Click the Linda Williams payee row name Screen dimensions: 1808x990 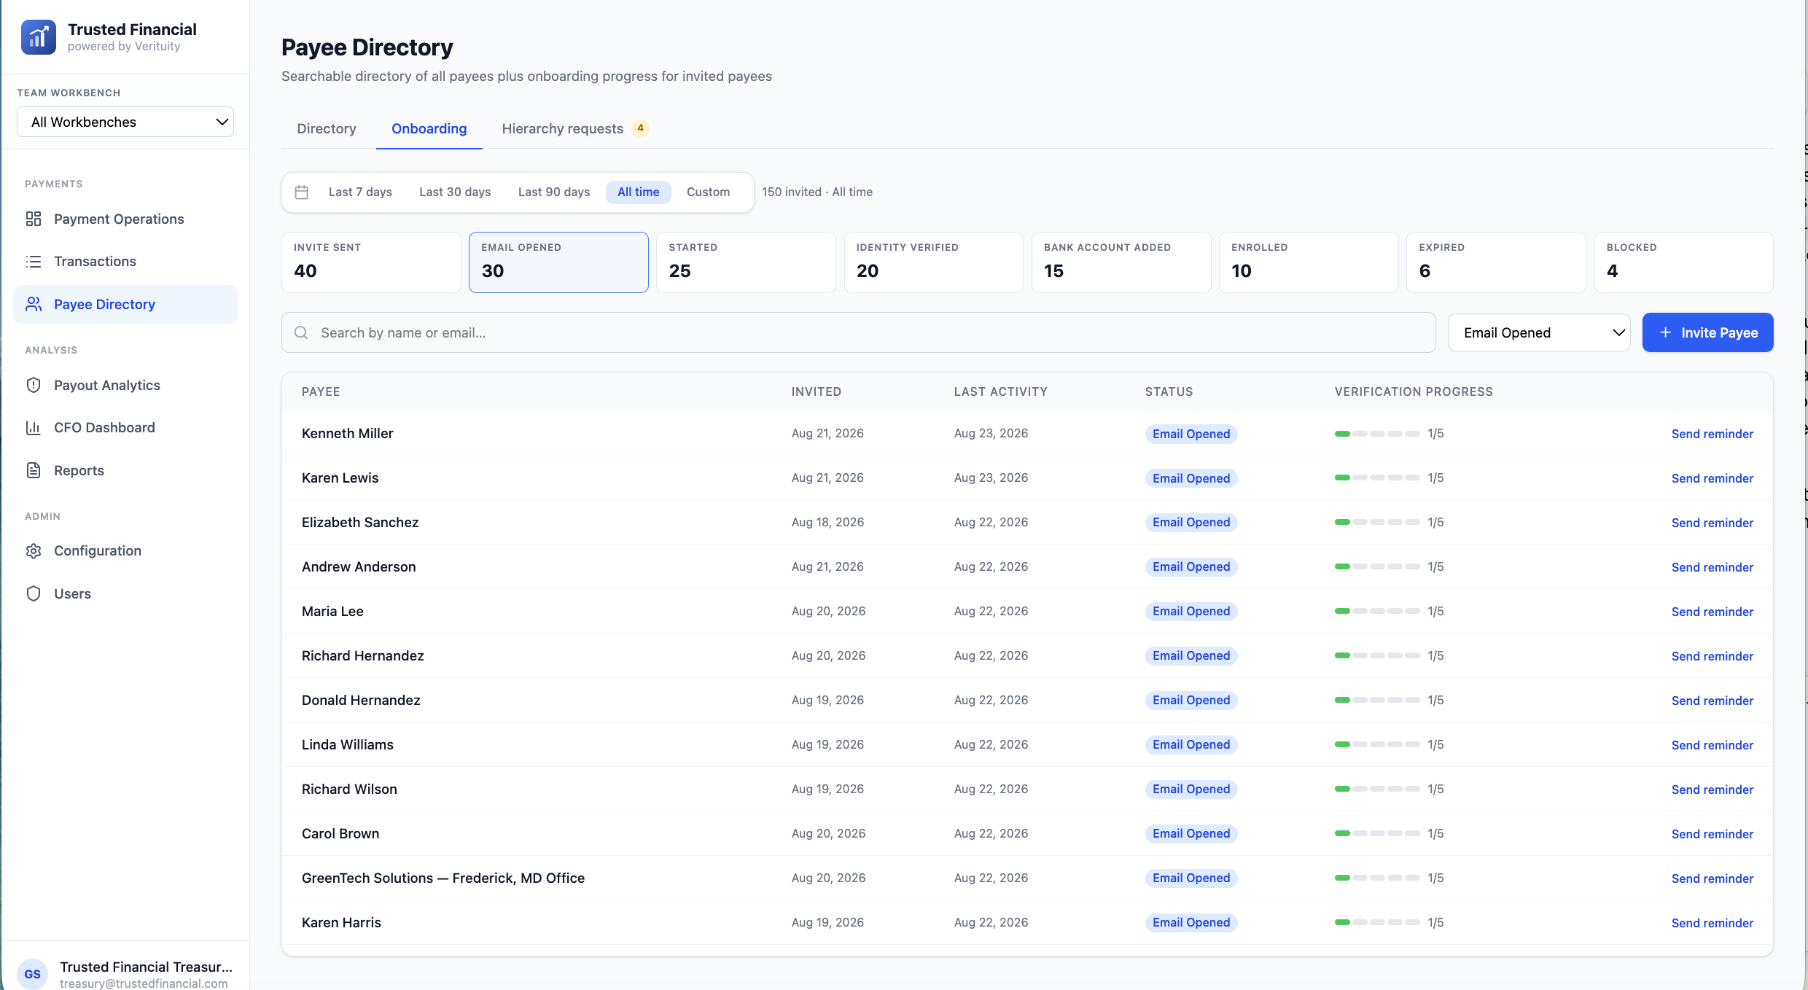(348, 744)
